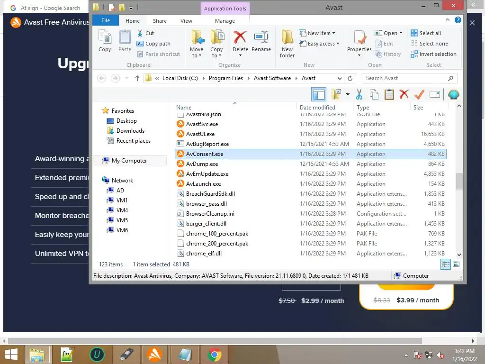Click Program Files in the address path

click(226, 78)
